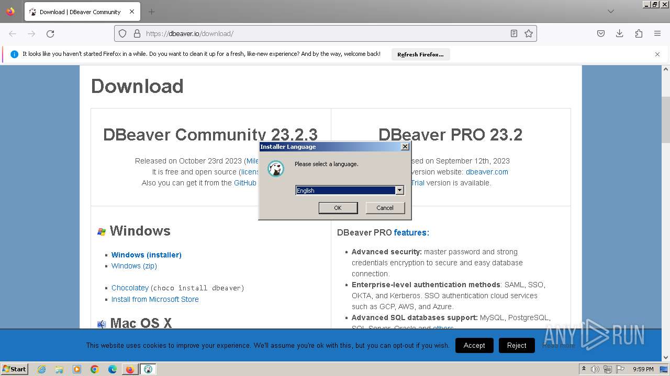Screen dimensions: 670x376
Task: Open the Pocket save icon
Action: coord(601,33)
